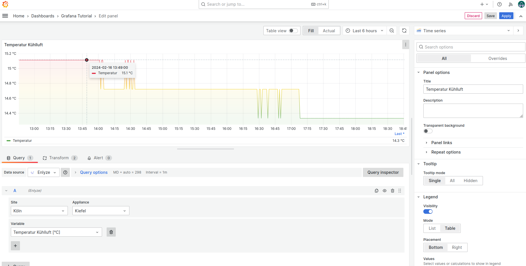Open the data source help icon
Screen dimensions: 526x266
pyautogui.click(x=65, y=172)
